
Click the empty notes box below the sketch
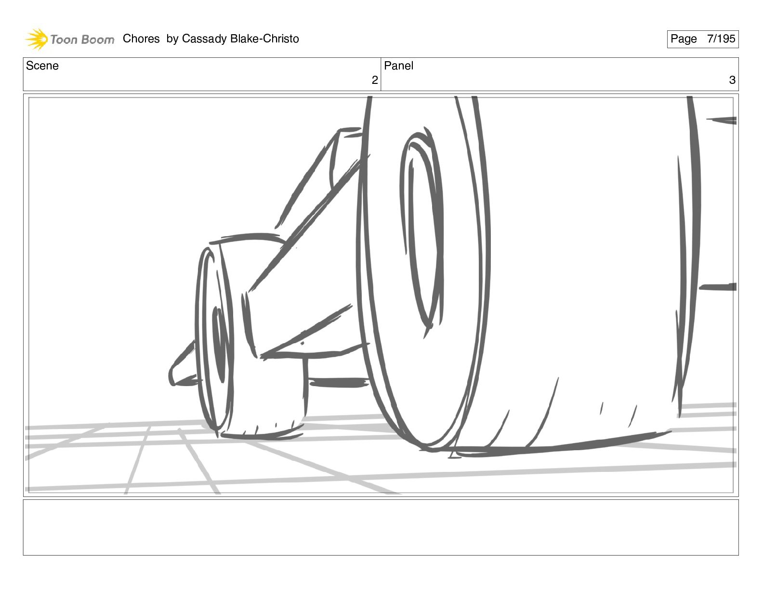tap(381, 527)
